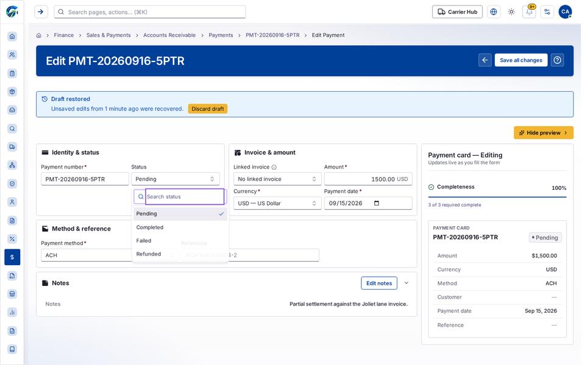Open the notifications bell

529,12
